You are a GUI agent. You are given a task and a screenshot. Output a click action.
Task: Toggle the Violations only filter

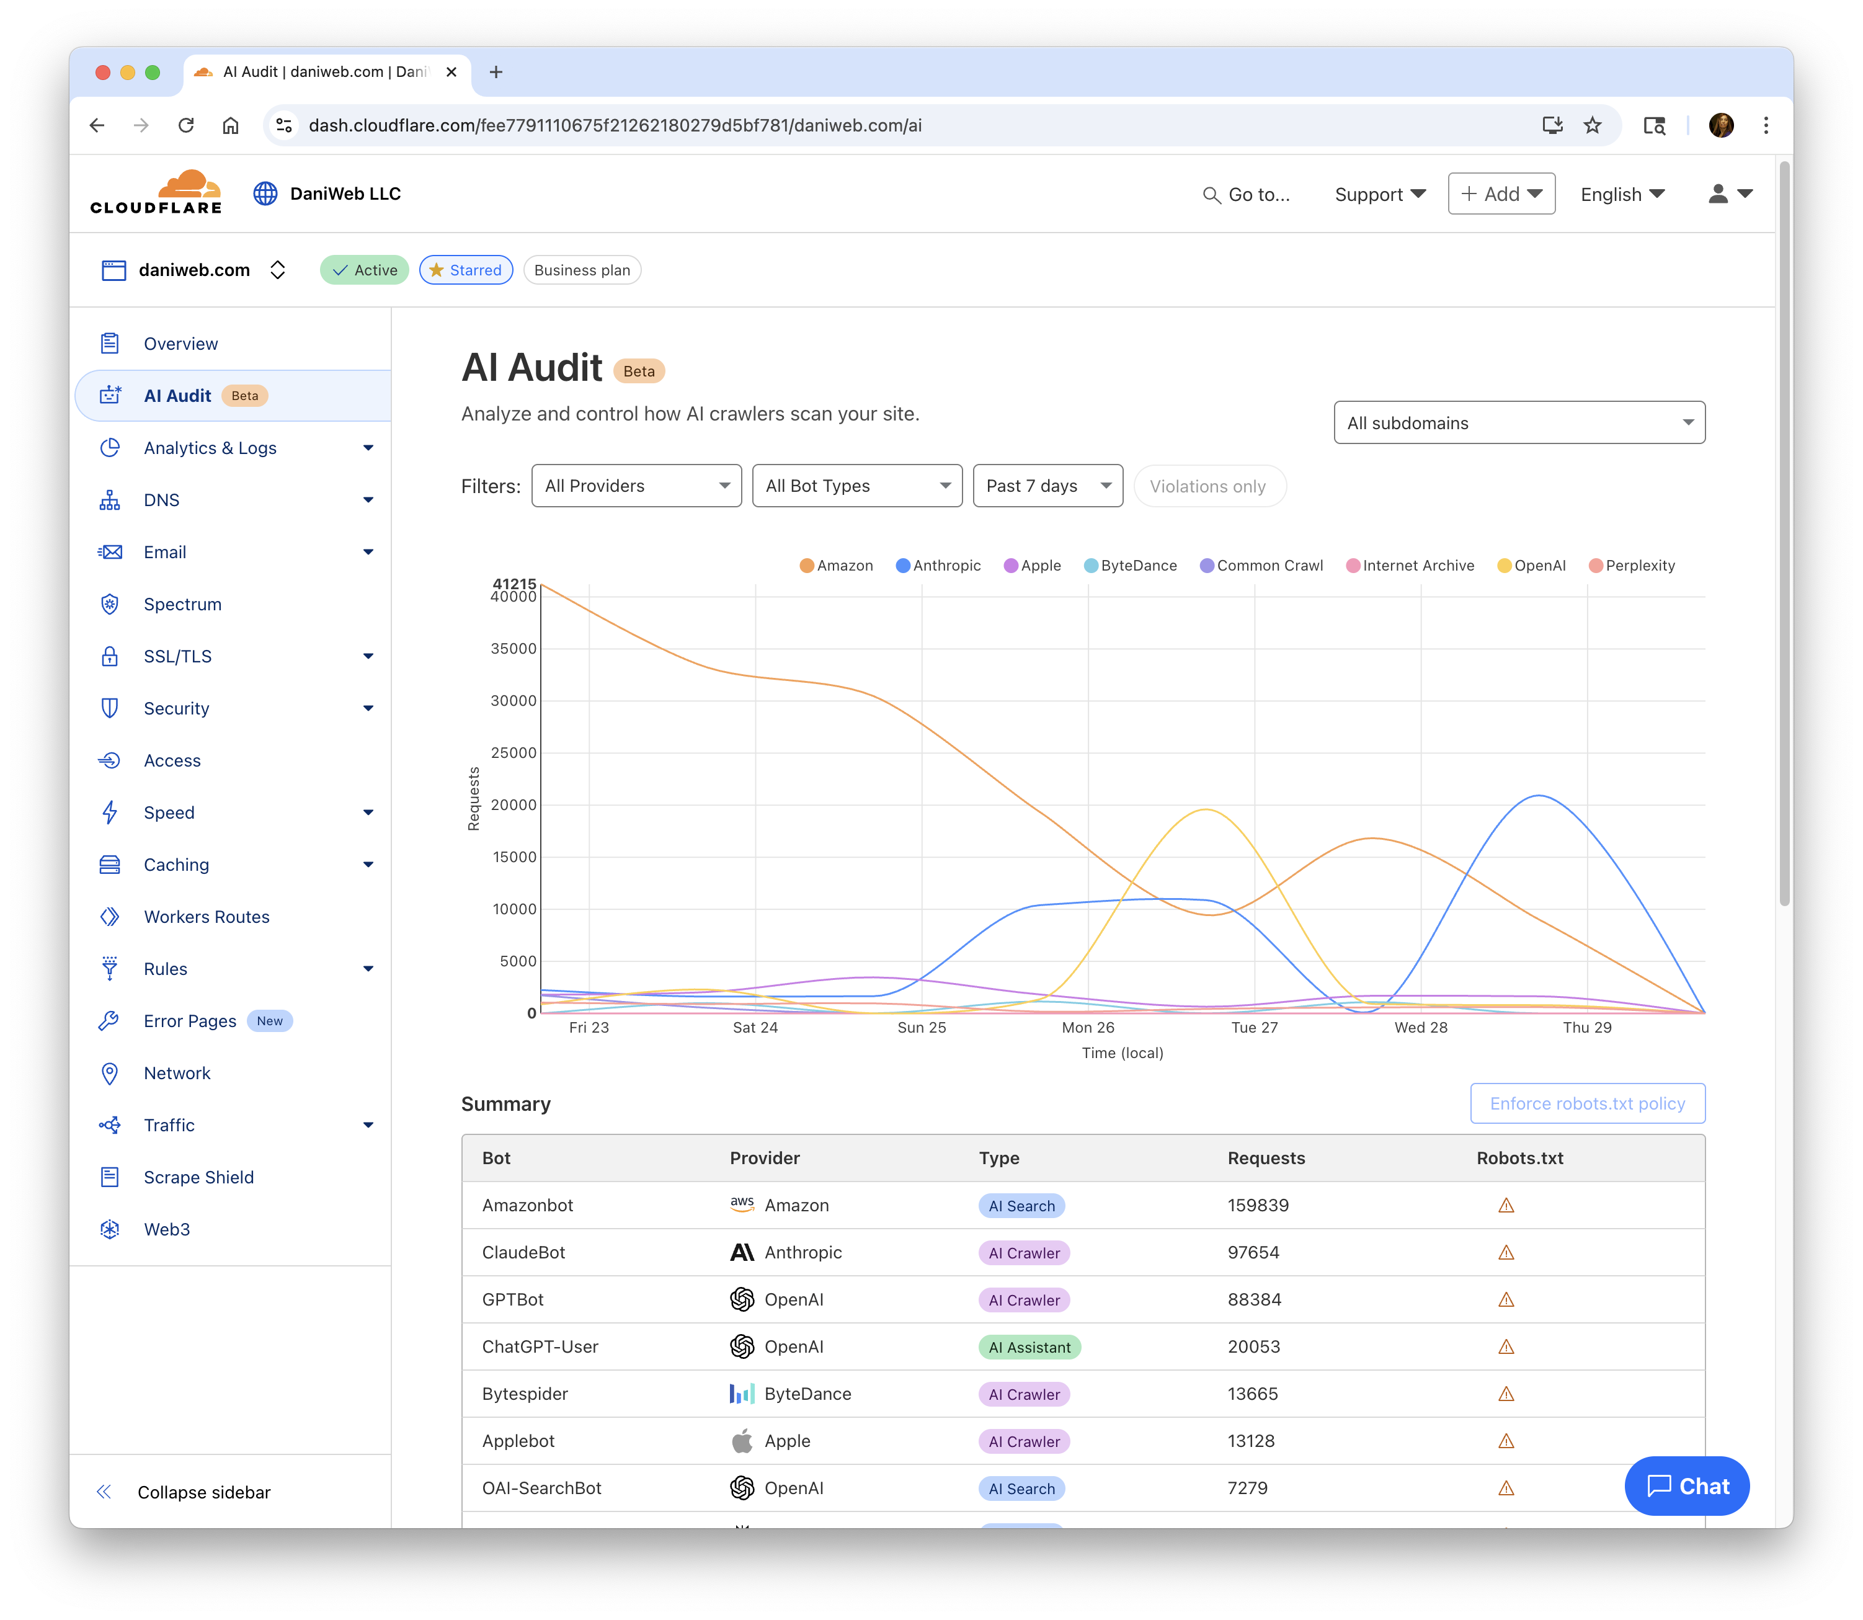click(1209, 486)
